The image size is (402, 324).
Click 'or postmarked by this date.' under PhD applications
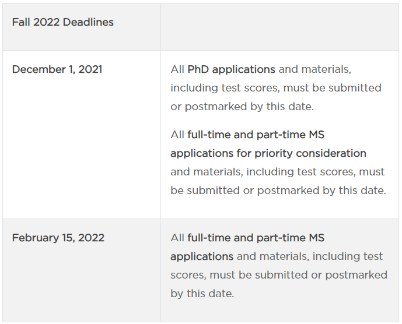click(242, 107)
